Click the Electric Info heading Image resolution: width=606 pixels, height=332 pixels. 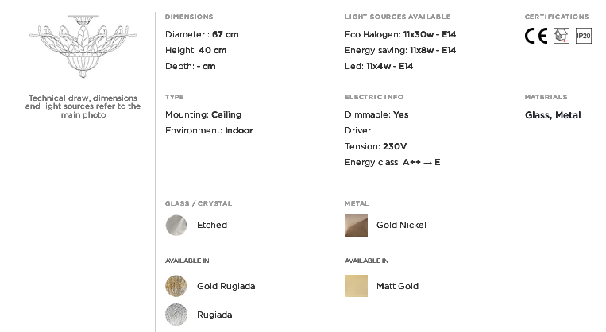(374, 97)
